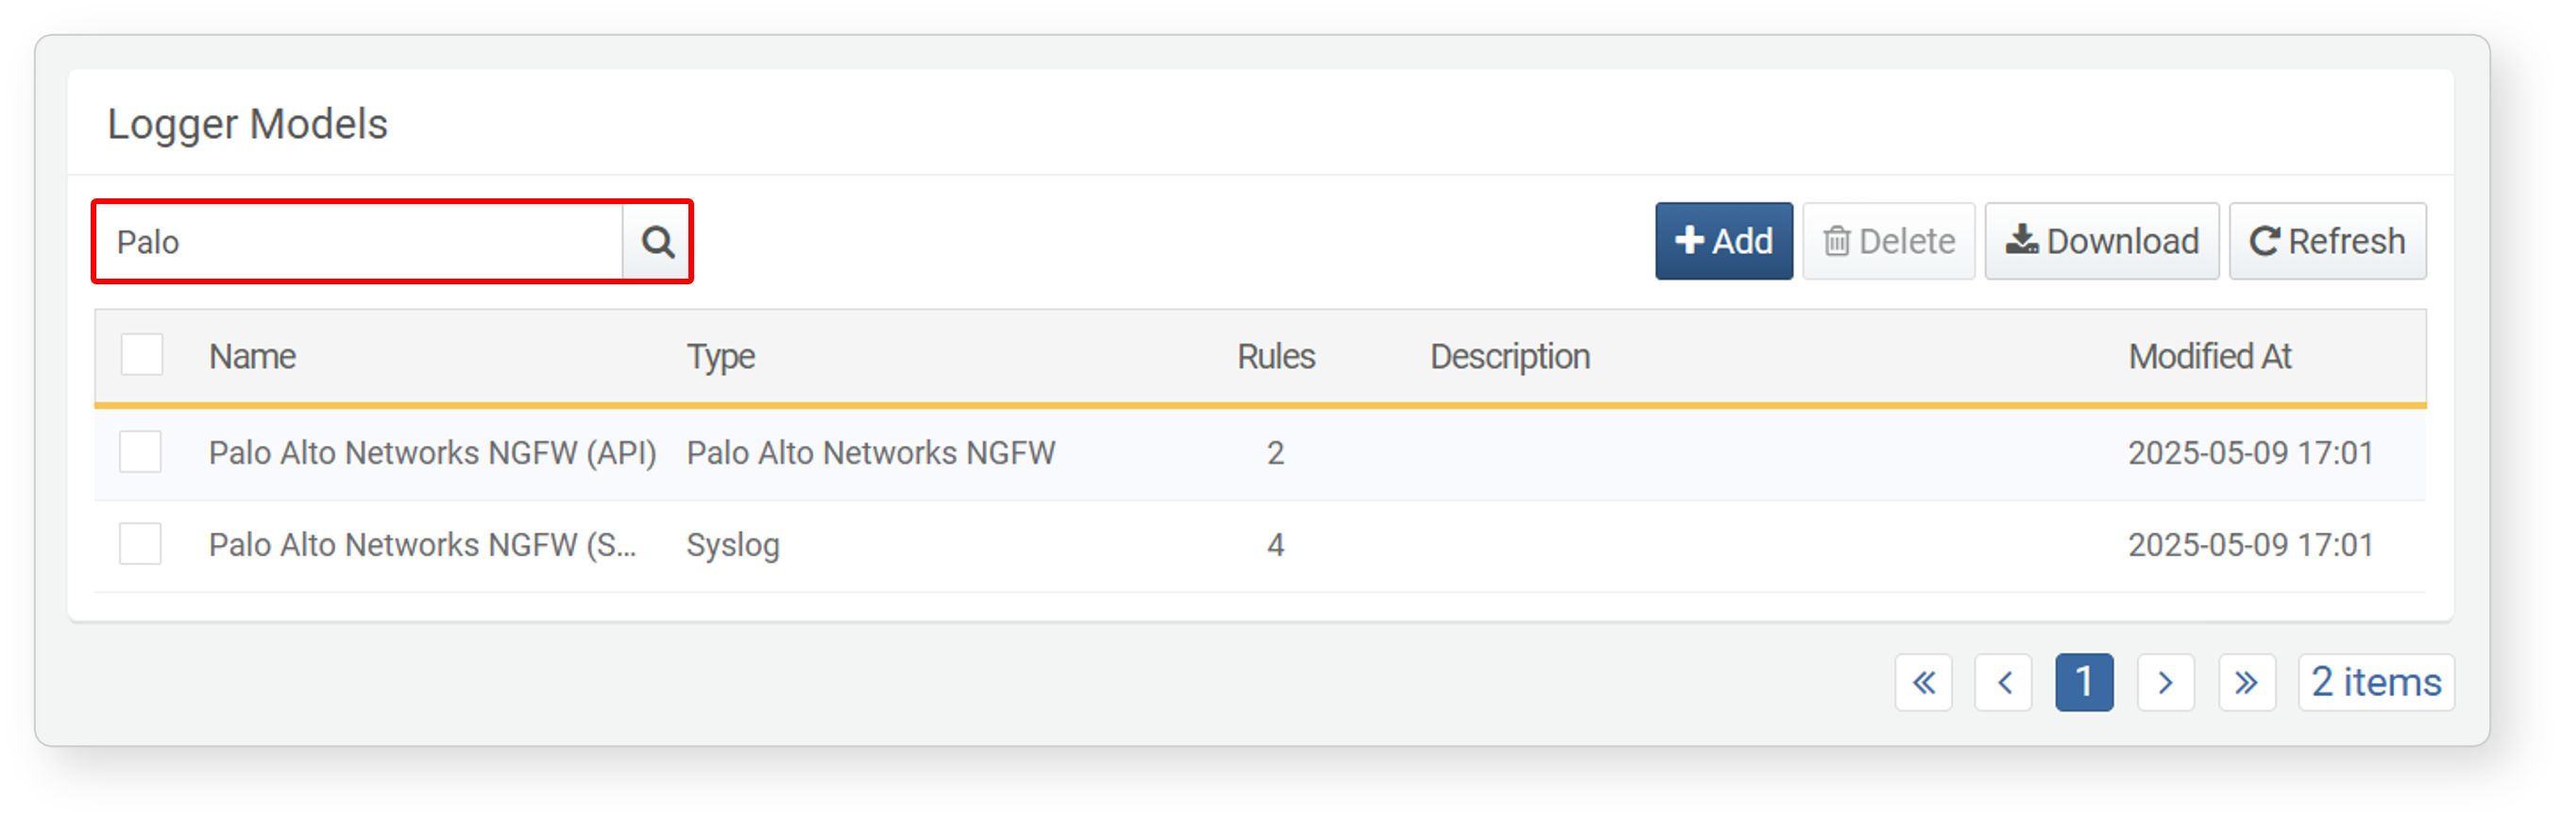Go to first page using double-left arrows
This screenshot has width=2562, height=818.
[x=1924, y=683]
